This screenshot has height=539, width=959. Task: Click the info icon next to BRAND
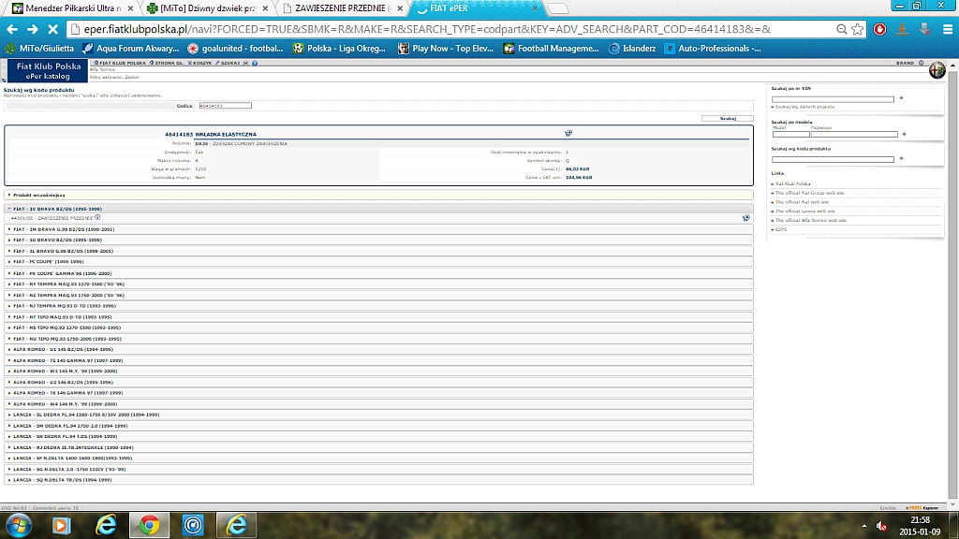click(x=922, y=63)
